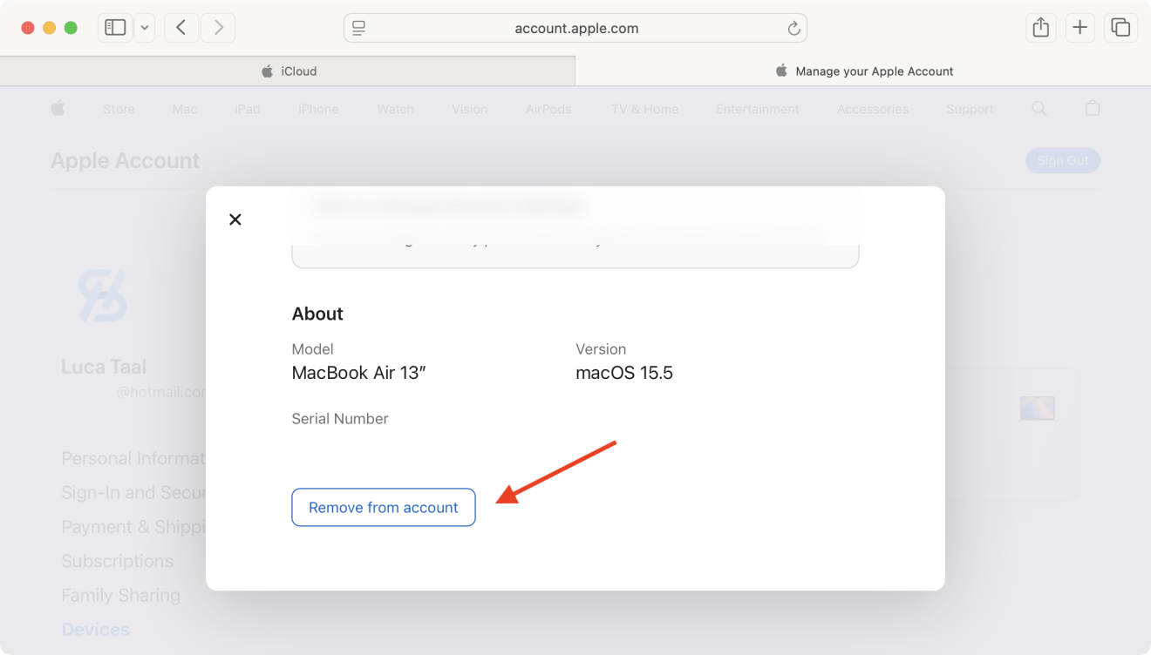This screenshot has width=1151, height=655.
Task: Open the Devices section in the sidebar
Action: pos(95,629)
